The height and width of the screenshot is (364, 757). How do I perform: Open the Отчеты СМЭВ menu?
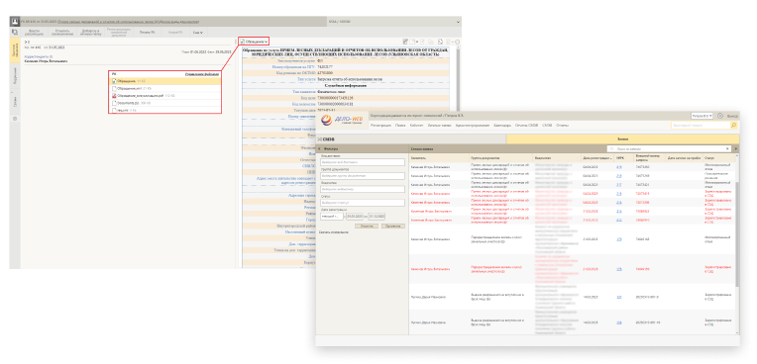pos(526,126)
